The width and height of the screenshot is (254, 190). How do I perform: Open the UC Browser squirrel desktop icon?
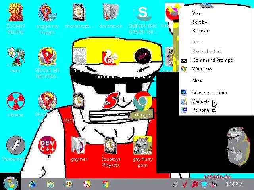110,57
